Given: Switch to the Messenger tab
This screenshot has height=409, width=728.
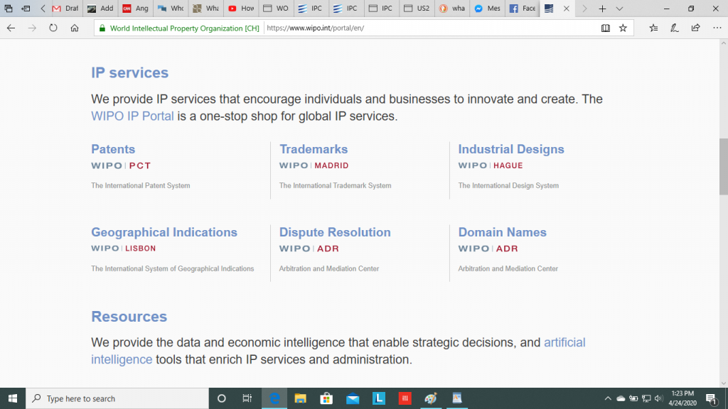Looking at the screenshot, I should [x=486, y=9].
